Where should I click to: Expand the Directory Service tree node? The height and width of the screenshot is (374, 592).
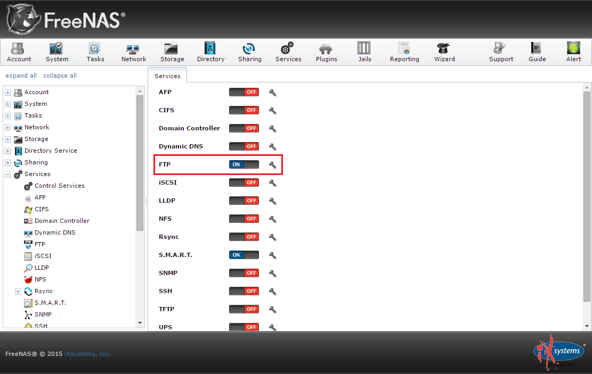click(7, 151)
